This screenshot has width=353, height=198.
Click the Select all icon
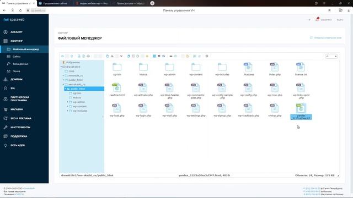point(154,56)
